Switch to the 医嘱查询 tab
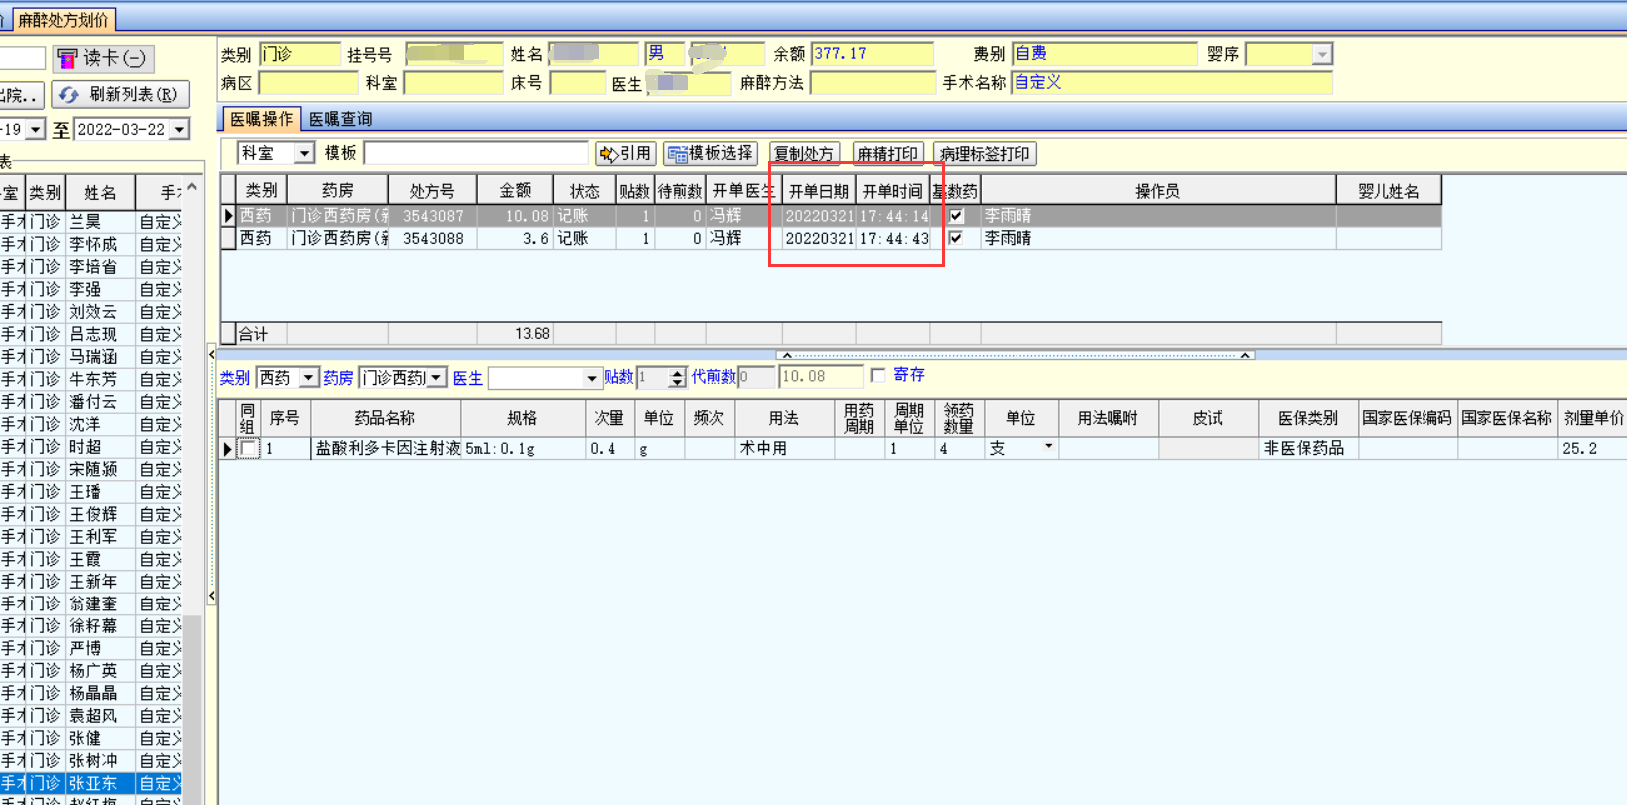This screenshot has height=805, width=1627. click(x=340, y=119)
